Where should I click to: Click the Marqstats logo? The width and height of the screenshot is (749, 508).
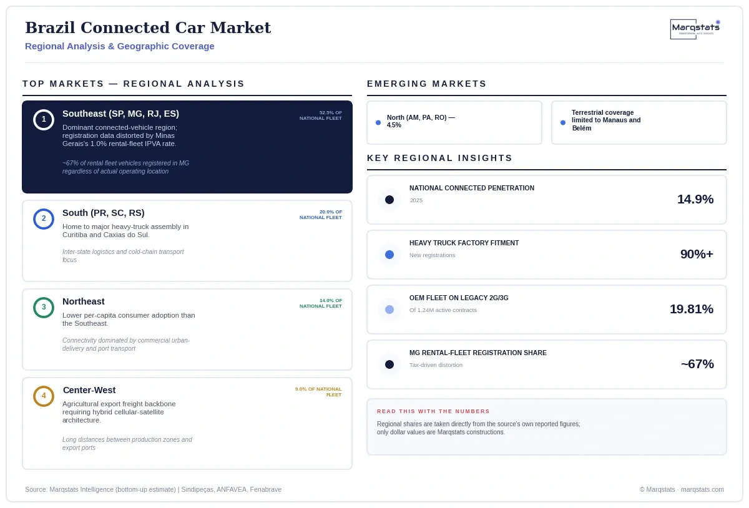[x=695, y=29]
